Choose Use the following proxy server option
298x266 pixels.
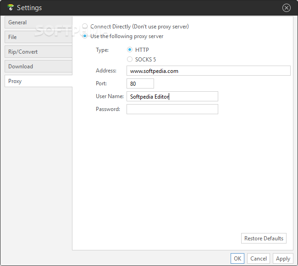point(85,36)
